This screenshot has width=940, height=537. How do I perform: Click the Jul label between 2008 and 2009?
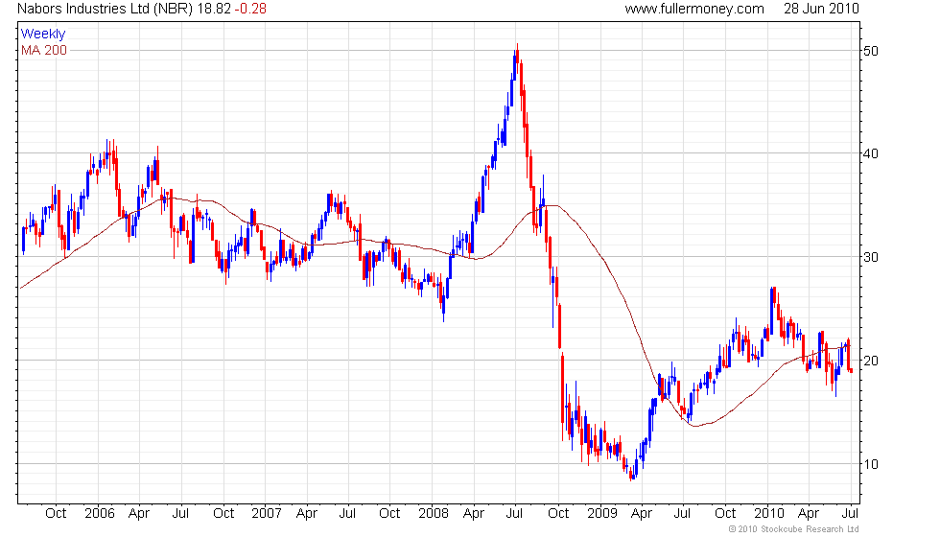514,514
